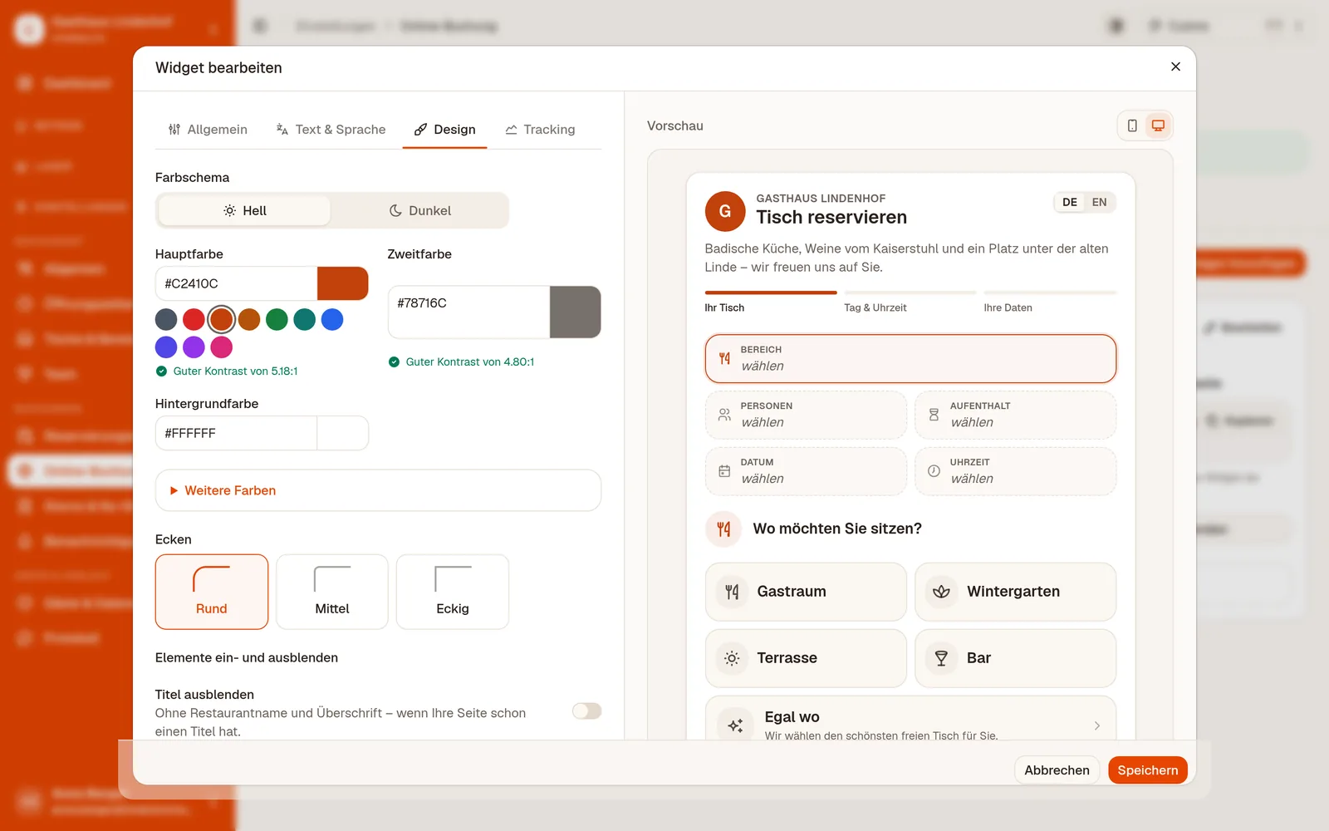1329x831 pixels.
Task: Click the Egal wo chevron arrow
Action: coord(1097,725)
